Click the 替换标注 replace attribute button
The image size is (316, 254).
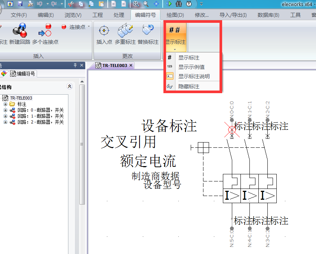pyautogui.click(x=148, y=33)
